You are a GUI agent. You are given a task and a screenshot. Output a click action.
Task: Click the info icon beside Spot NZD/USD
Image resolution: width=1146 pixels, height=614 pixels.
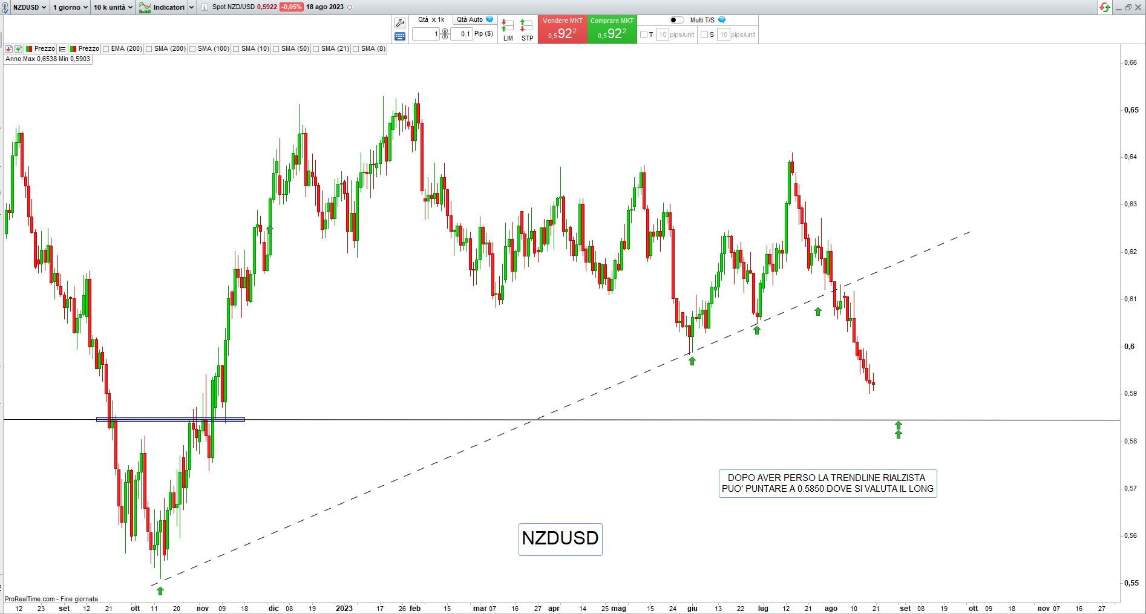pos(204,7)
